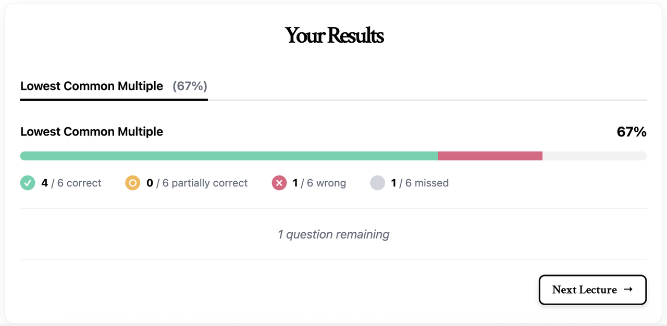Click the "1 / 6 missed" text
Screen dimensions: 667x326
(419, 183)
